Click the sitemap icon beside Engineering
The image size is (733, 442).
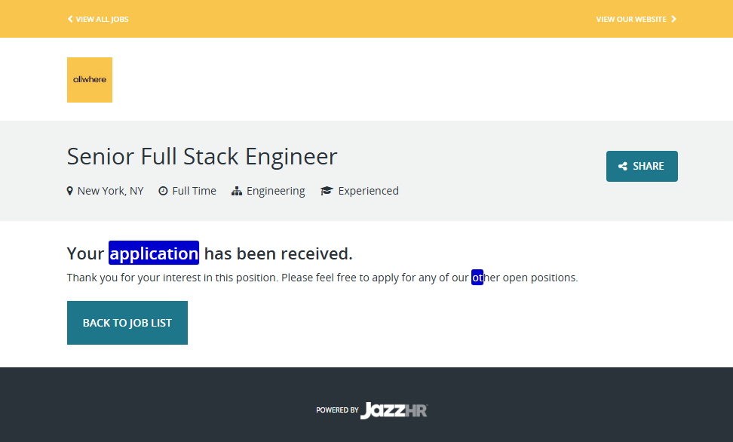point(237,191)
